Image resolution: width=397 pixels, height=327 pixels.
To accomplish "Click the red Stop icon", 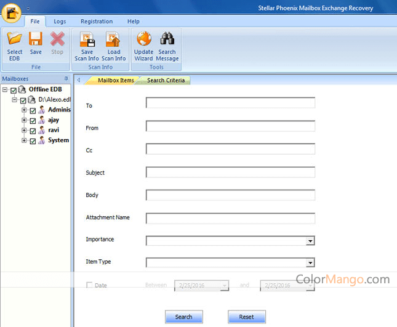I will coord(57,39).
